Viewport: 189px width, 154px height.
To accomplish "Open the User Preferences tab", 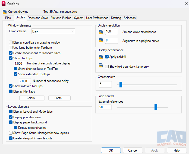I will click(97, 18).
